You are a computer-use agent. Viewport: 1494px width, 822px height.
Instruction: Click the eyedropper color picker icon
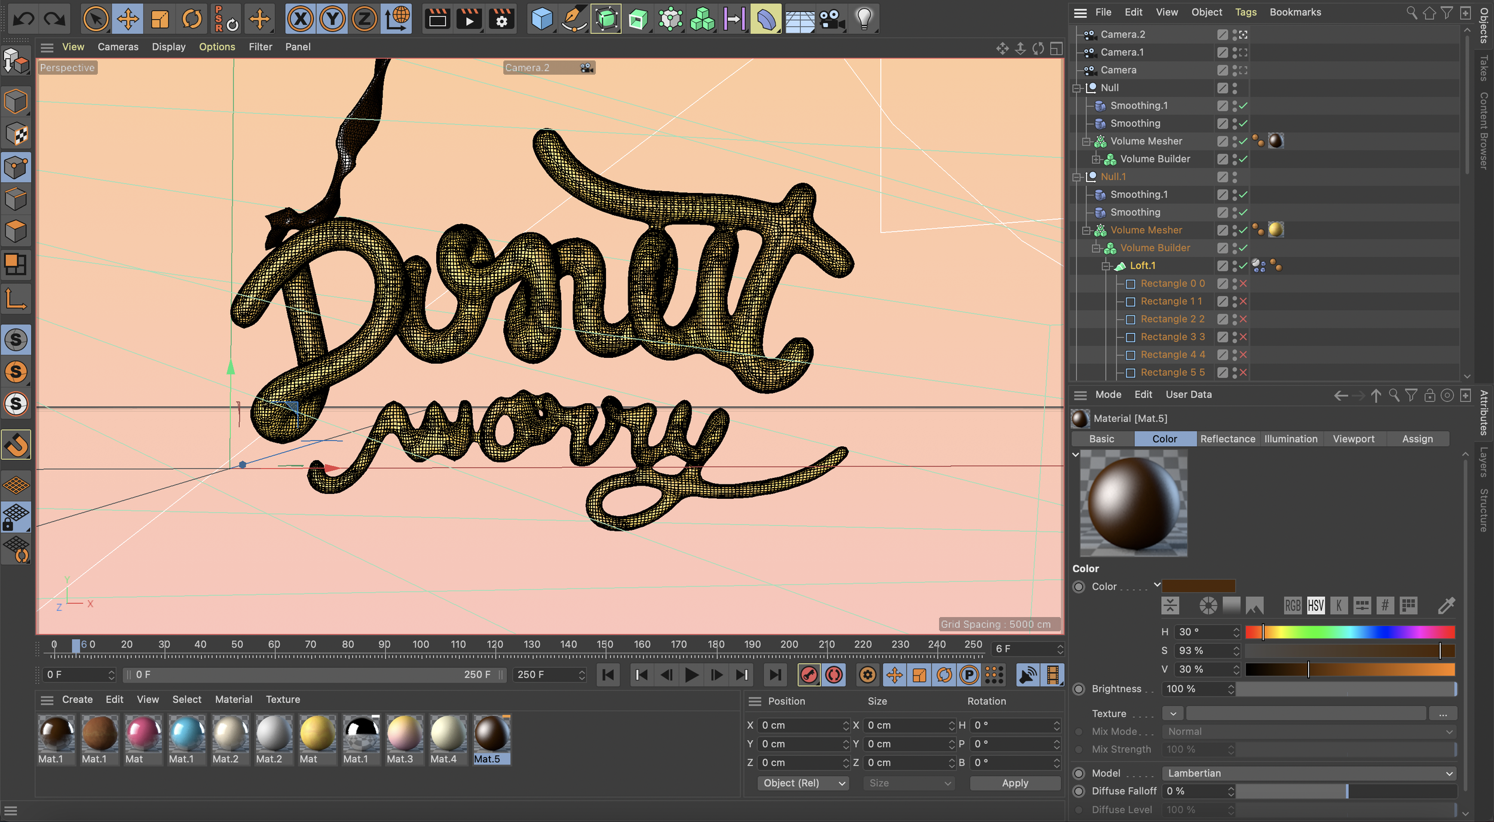[1446, 606]
